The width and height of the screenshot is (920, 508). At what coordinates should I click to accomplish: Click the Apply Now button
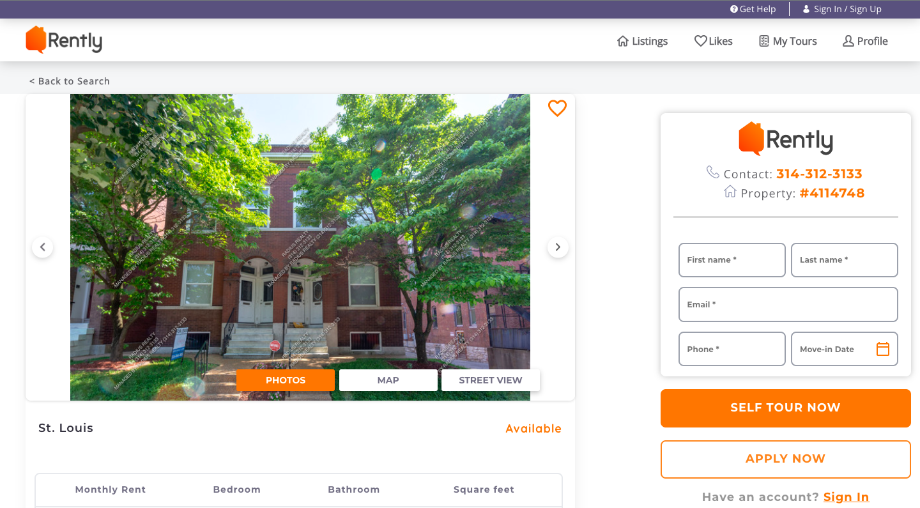[x=785, y=459]
